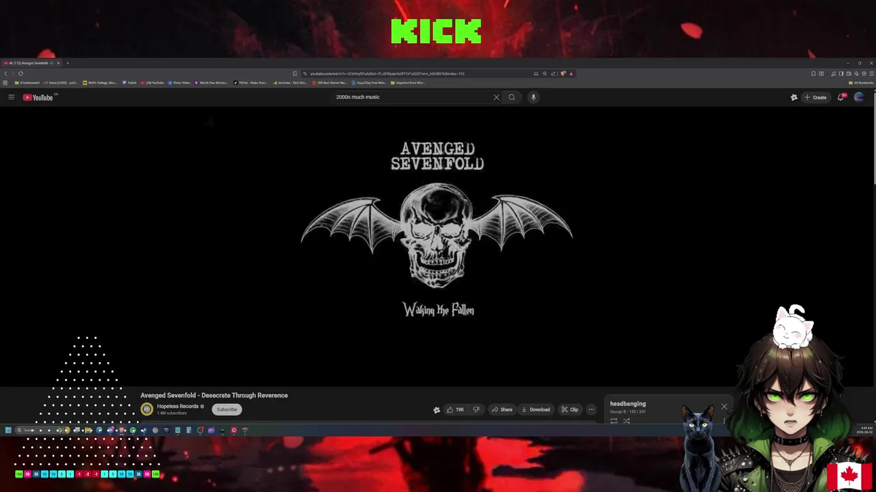Open the TikTok bookmark
Screen dimensions: 876x492
tap(250, 83)
